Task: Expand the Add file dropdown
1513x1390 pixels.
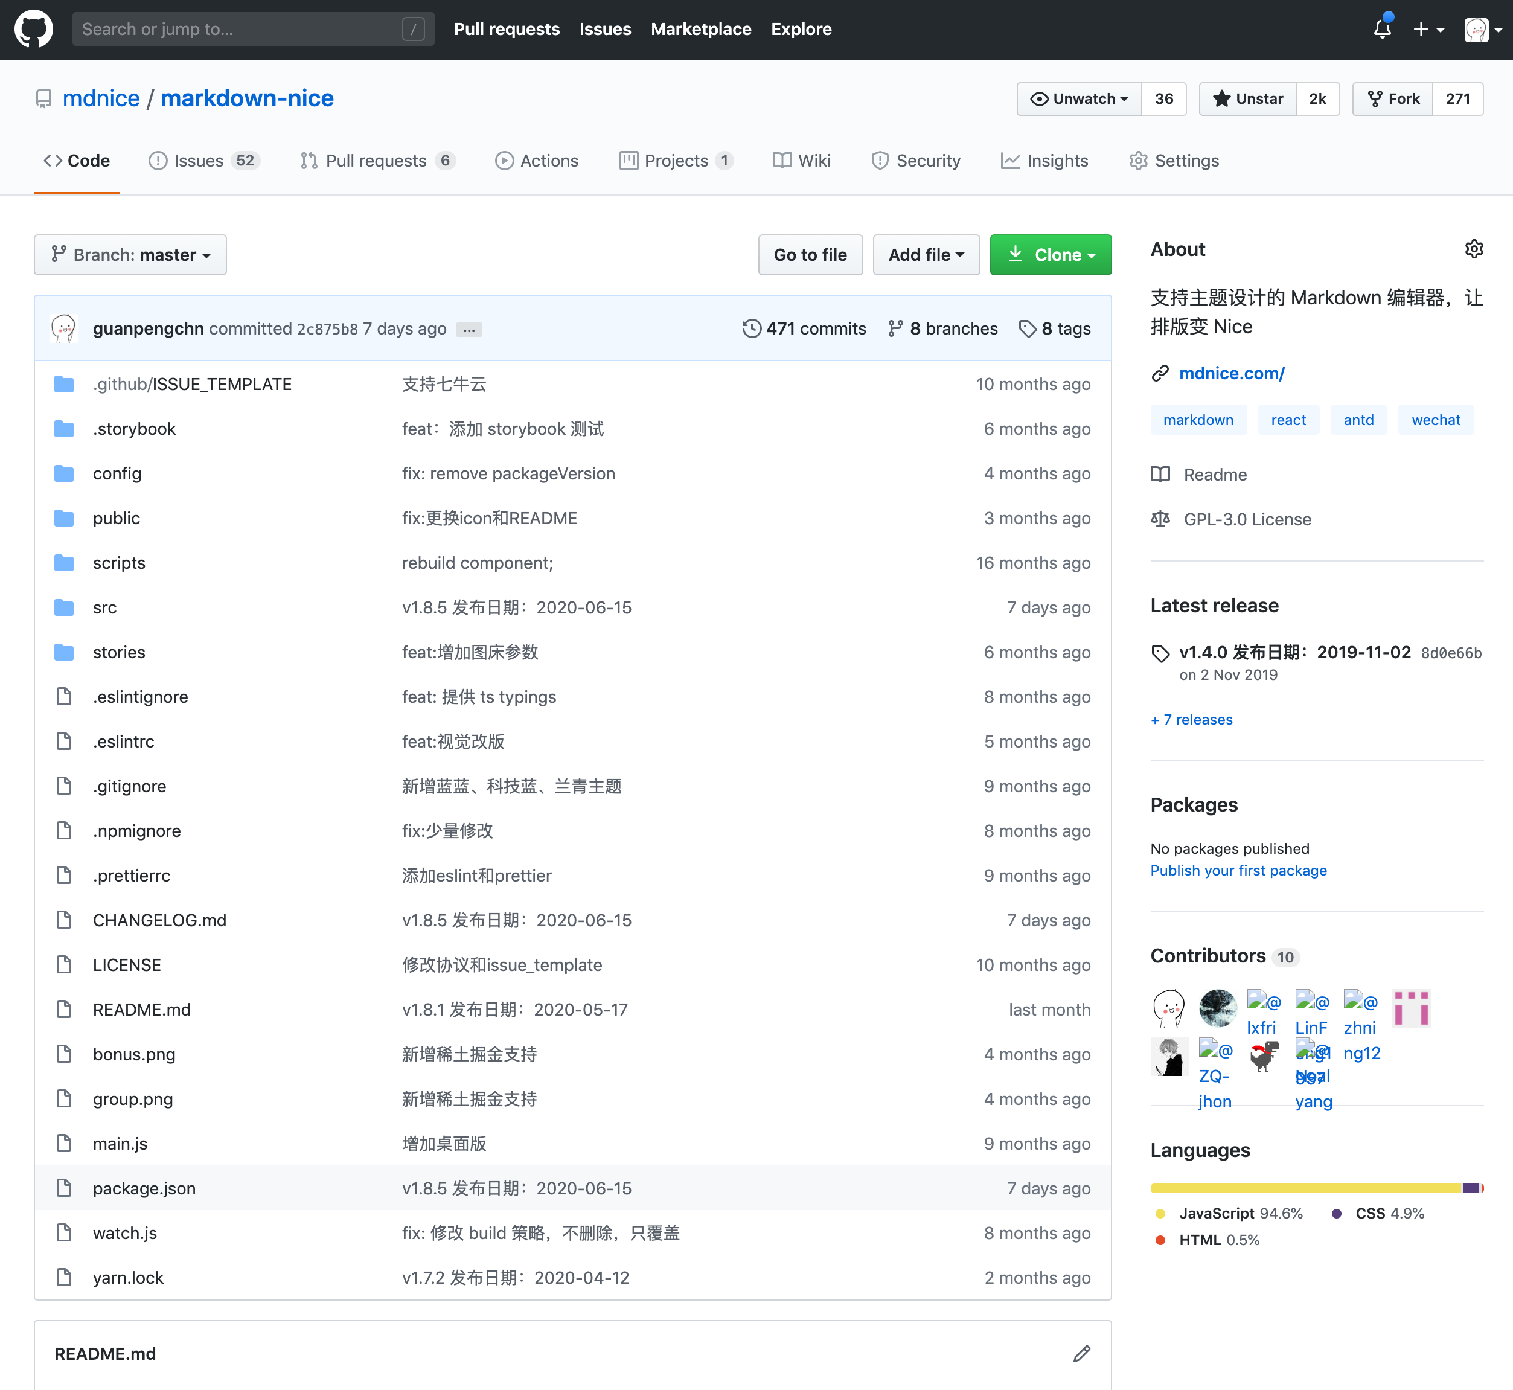Action: (x=926, y=255)
